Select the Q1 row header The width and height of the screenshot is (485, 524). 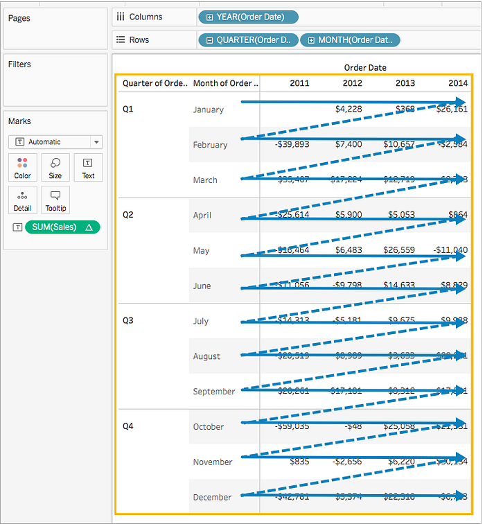click(128, 109)
